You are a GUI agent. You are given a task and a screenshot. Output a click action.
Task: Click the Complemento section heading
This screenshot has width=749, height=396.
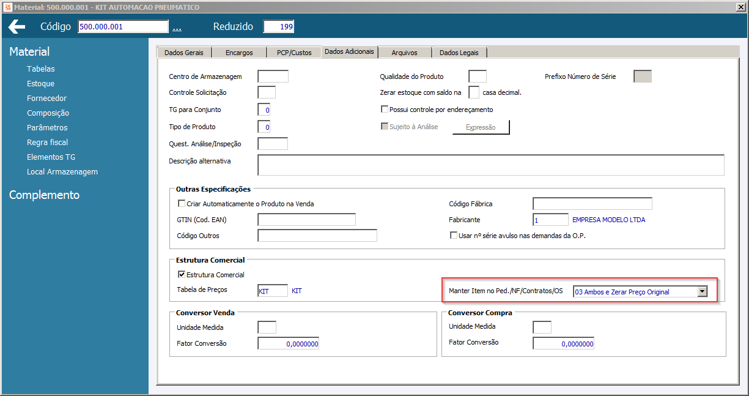click(44, 195)
